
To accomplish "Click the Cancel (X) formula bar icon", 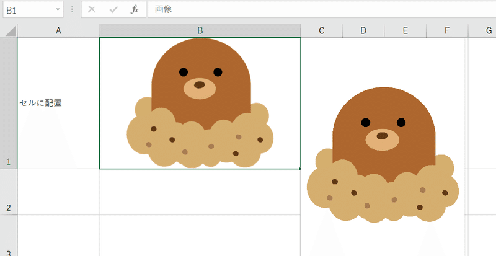I will pos(92,10).
